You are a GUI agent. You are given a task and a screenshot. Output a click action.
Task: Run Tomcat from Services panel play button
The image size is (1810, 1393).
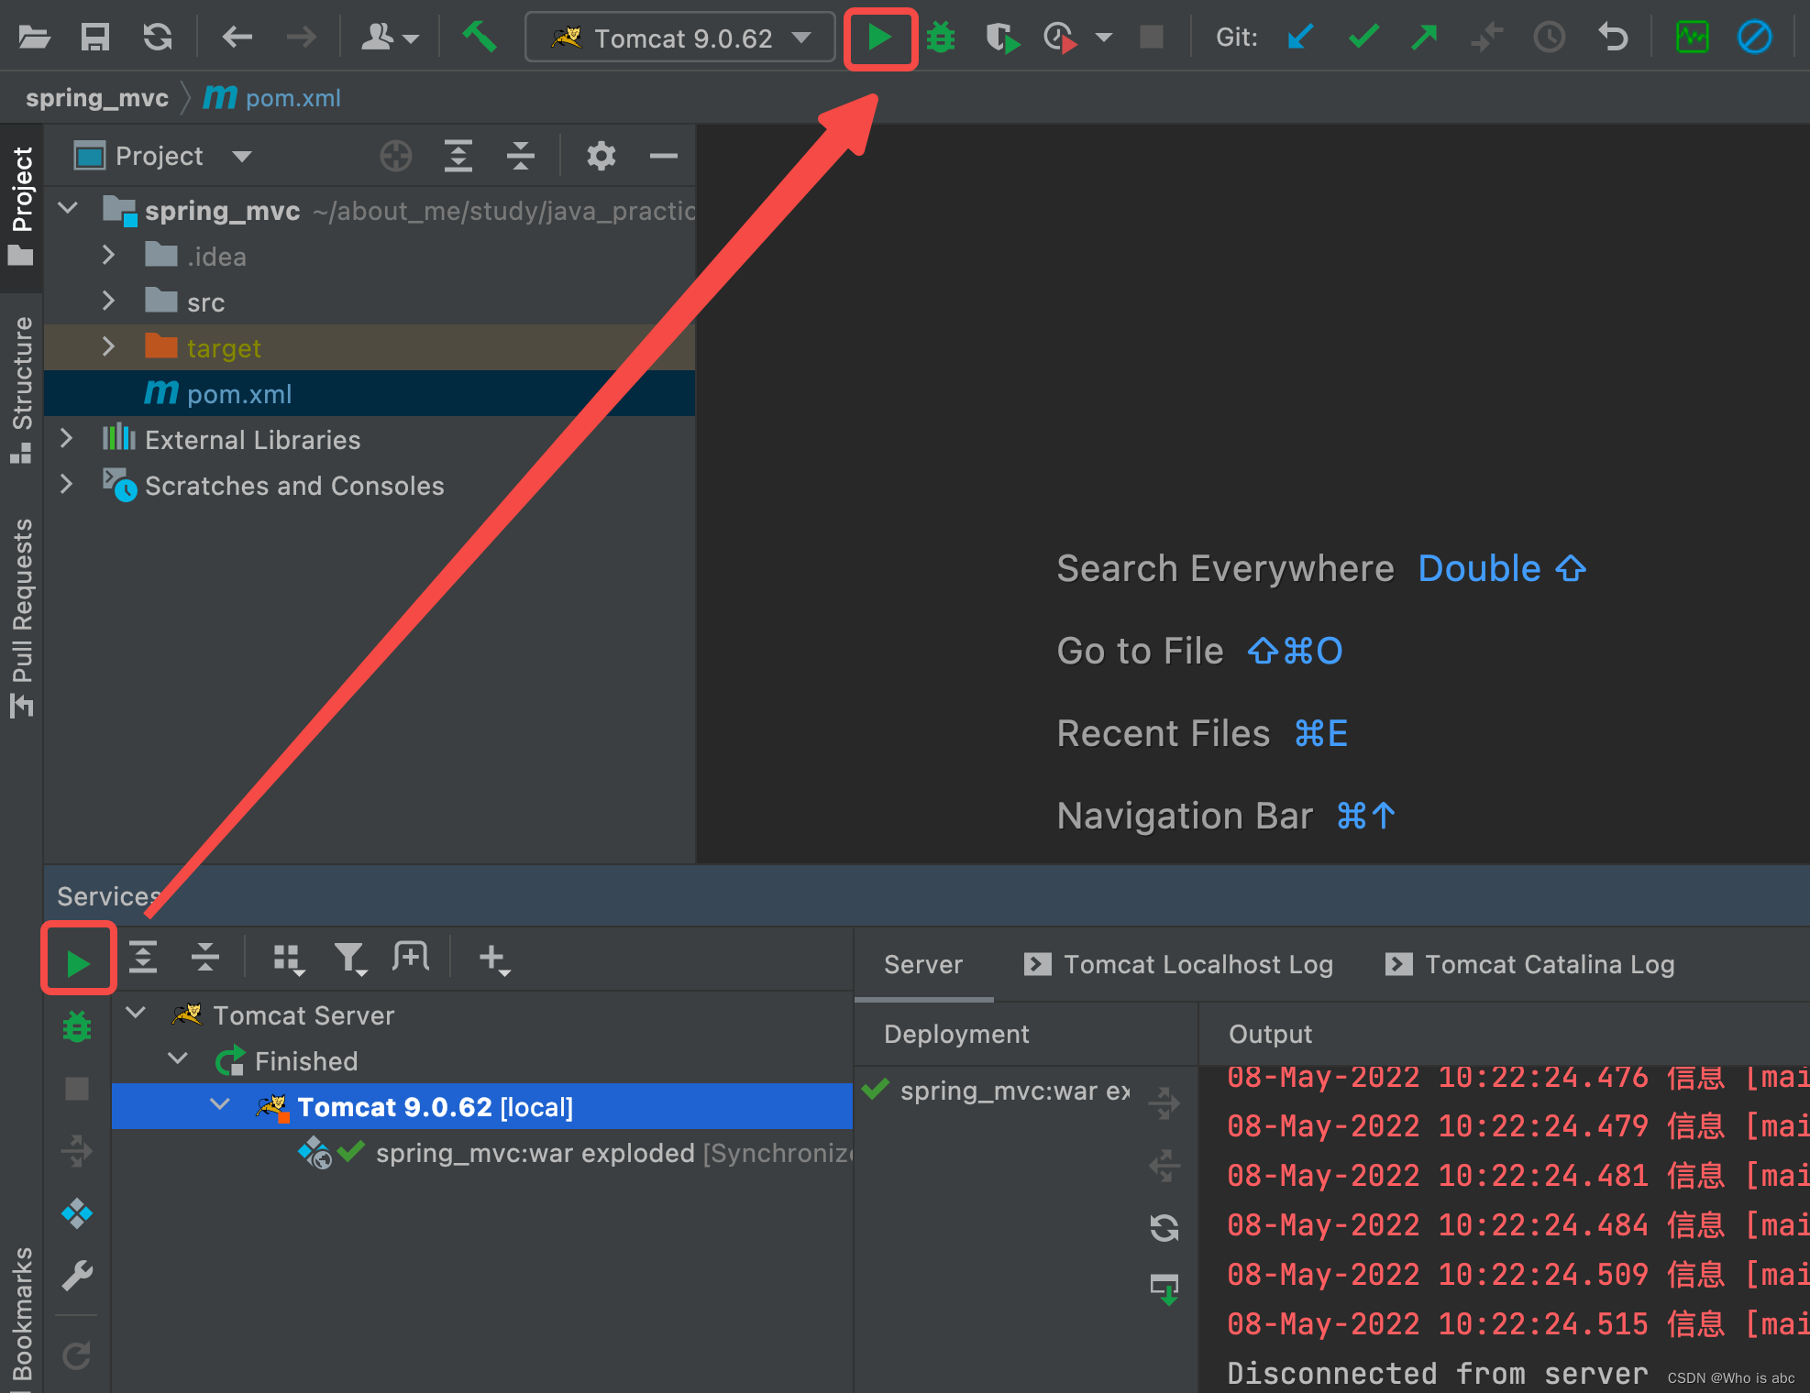78,962
